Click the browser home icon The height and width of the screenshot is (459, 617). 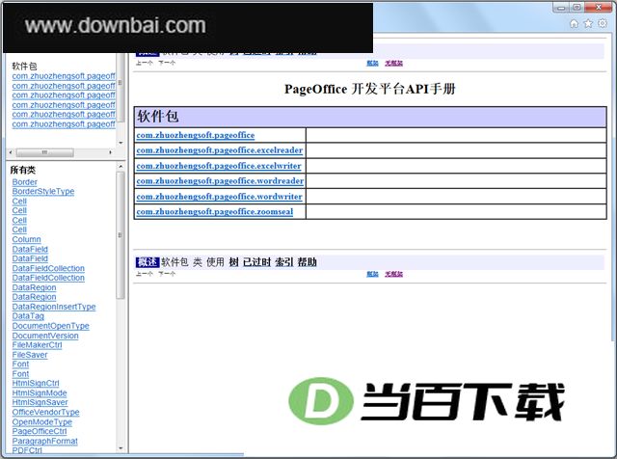[575, 23]
